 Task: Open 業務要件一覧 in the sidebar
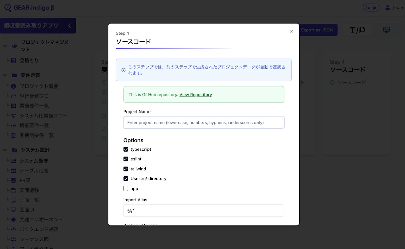click(34, 106)
